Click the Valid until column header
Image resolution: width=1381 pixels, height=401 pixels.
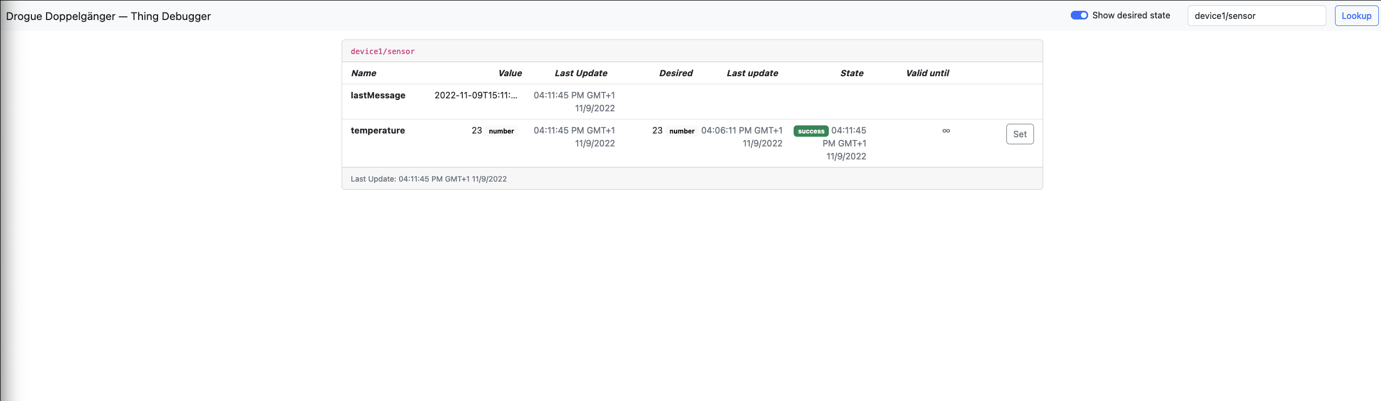[x=927, y=73]
